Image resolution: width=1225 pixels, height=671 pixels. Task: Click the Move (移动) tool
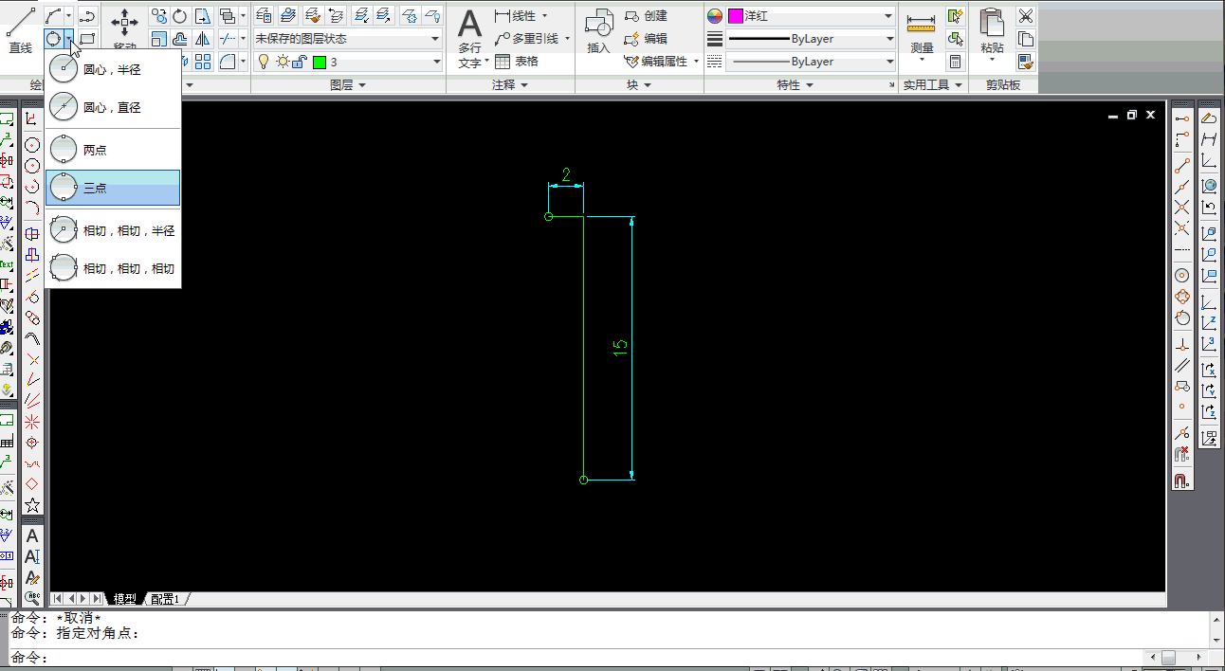click(x=125, y=28)
